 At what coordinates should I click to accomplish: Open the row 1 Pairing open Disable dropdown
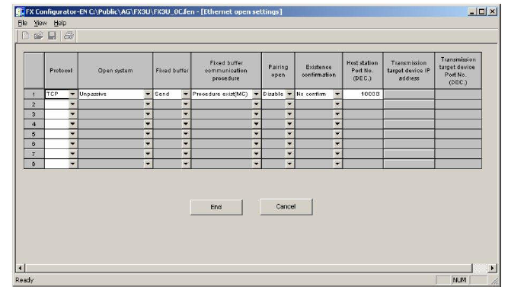click(289, 94)
